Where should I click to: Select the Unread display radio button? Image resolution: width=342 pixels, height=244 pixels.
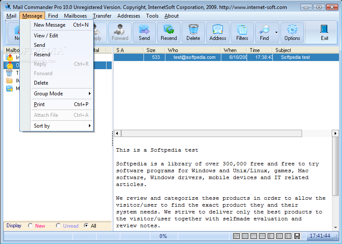pyautogui.click(x=58, y=226)
